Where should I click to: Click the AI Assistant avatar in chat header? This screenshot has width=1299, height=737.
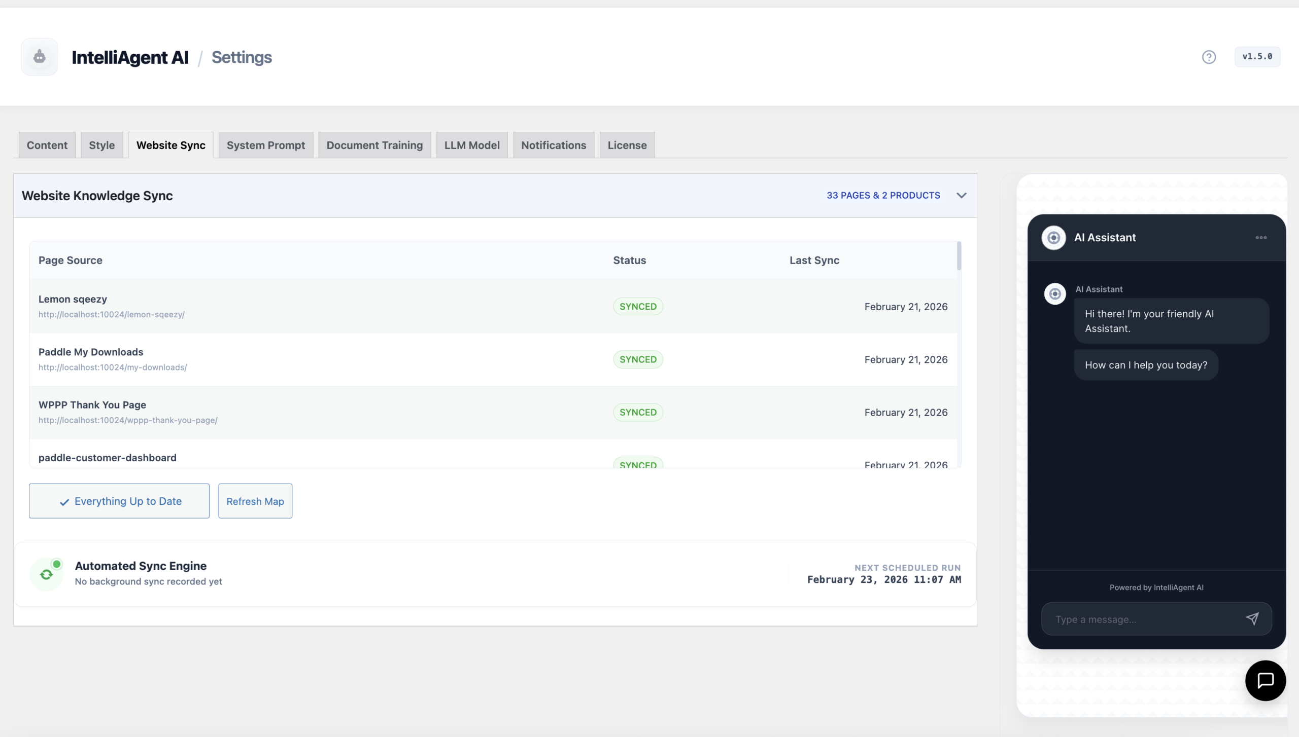[x=1054, y=237]
